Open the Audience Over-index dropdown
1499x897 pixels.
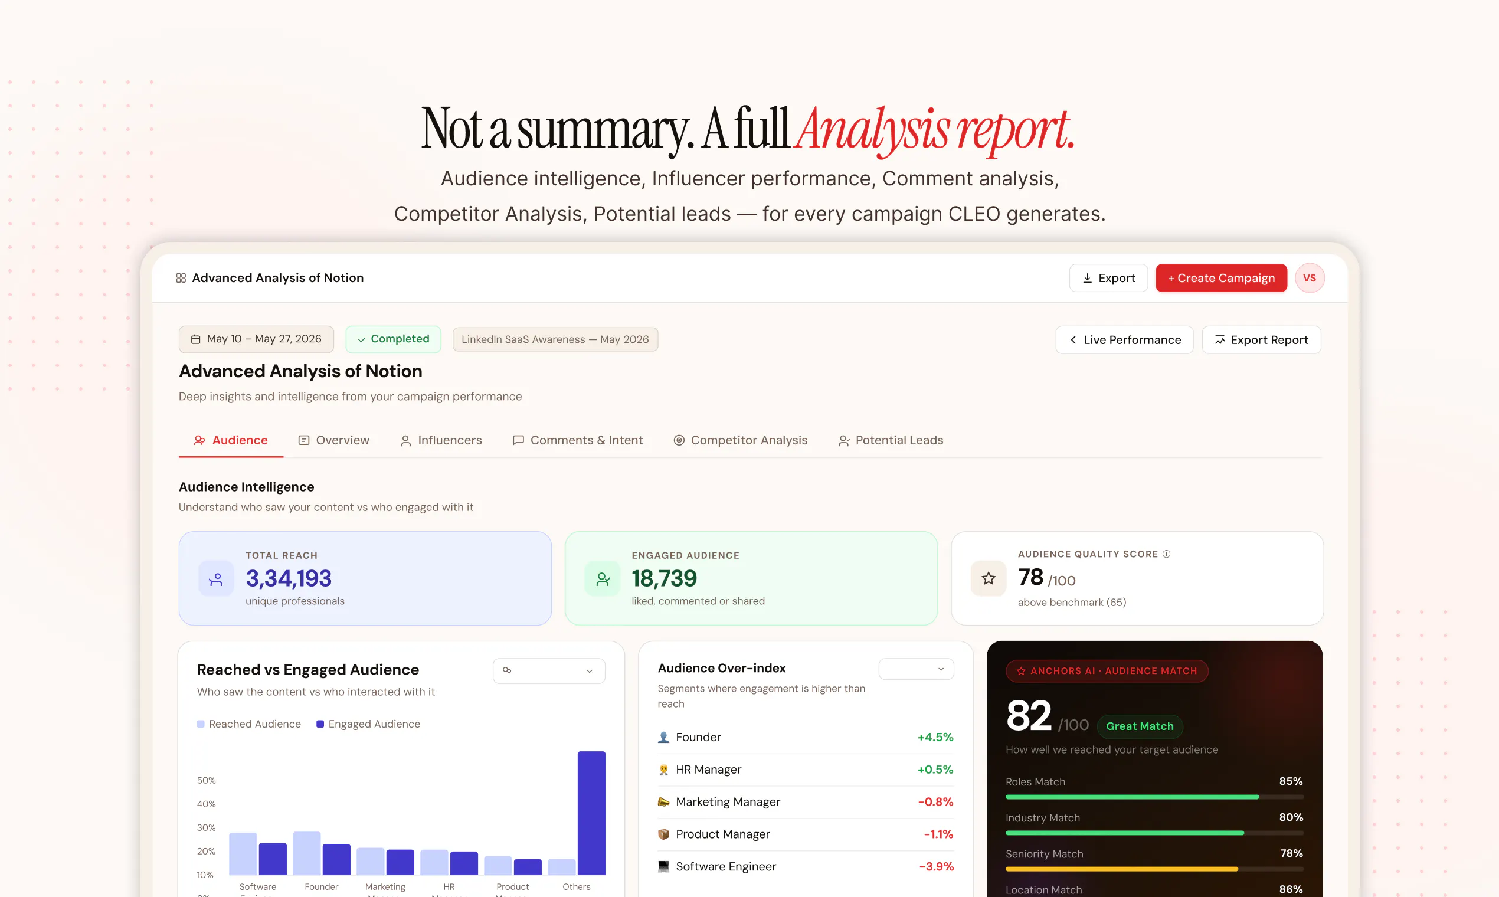917,669
